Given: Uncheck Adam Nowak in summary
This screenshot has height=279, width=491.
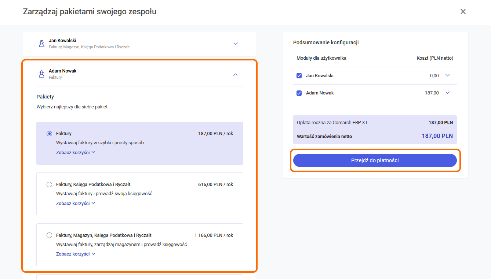Looking at the screenshot, I should click(299, 93).
